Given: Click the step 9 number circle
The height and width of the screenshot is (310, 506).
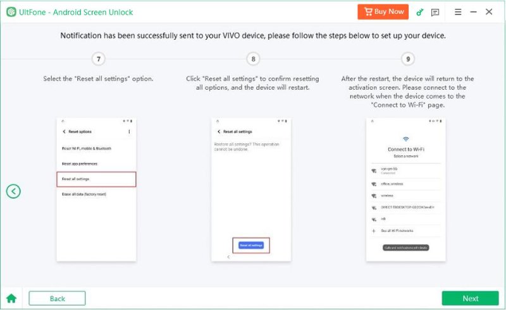Looking at the screenshot, I should 408,59.
